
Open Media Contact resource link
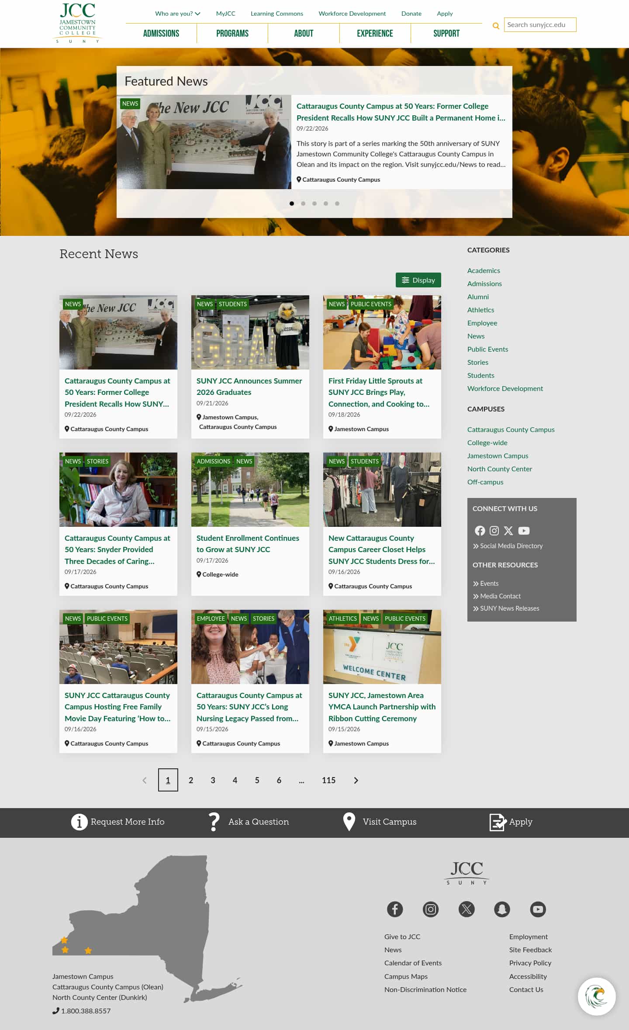point(497,596)
